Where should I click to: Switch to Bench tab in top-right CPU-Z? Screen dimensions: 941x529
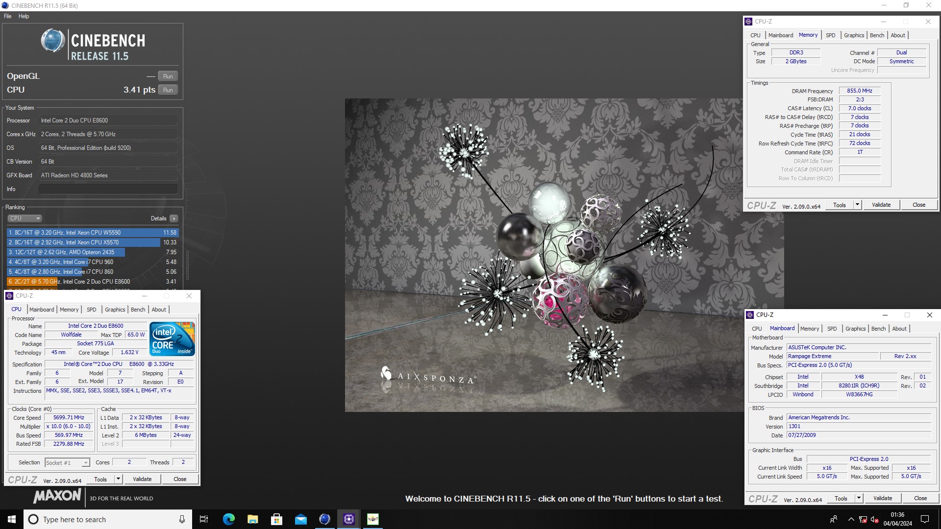877,35
